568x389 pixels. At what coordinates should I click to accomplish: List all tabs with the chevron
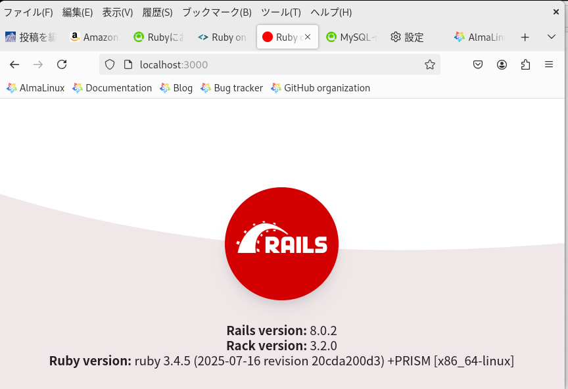(552, 37)
